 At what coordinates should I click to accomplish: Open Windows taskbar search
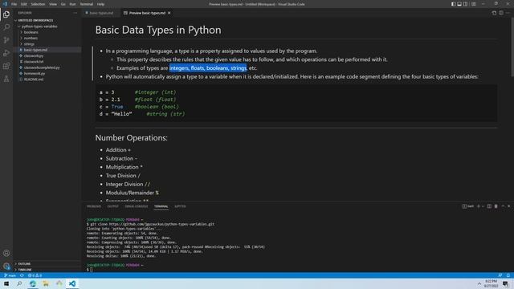(x=19, y=283)
